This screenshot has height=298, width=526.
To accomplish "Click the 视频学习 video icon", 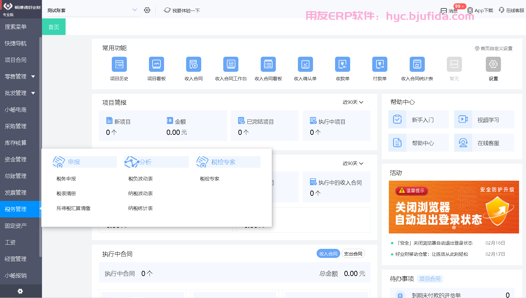I will [463, 119].
